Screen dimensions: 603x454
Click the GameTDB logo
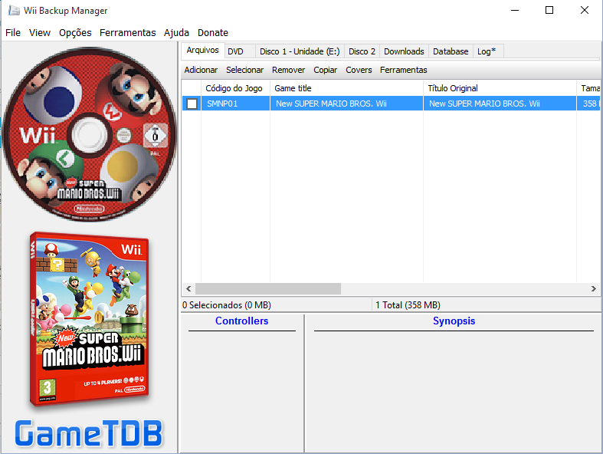click(89, 433)
